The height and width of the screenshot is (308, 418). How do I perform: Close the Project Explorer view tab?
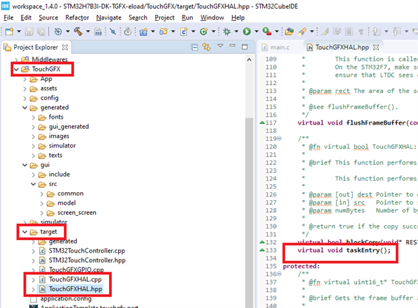point(65,47)
